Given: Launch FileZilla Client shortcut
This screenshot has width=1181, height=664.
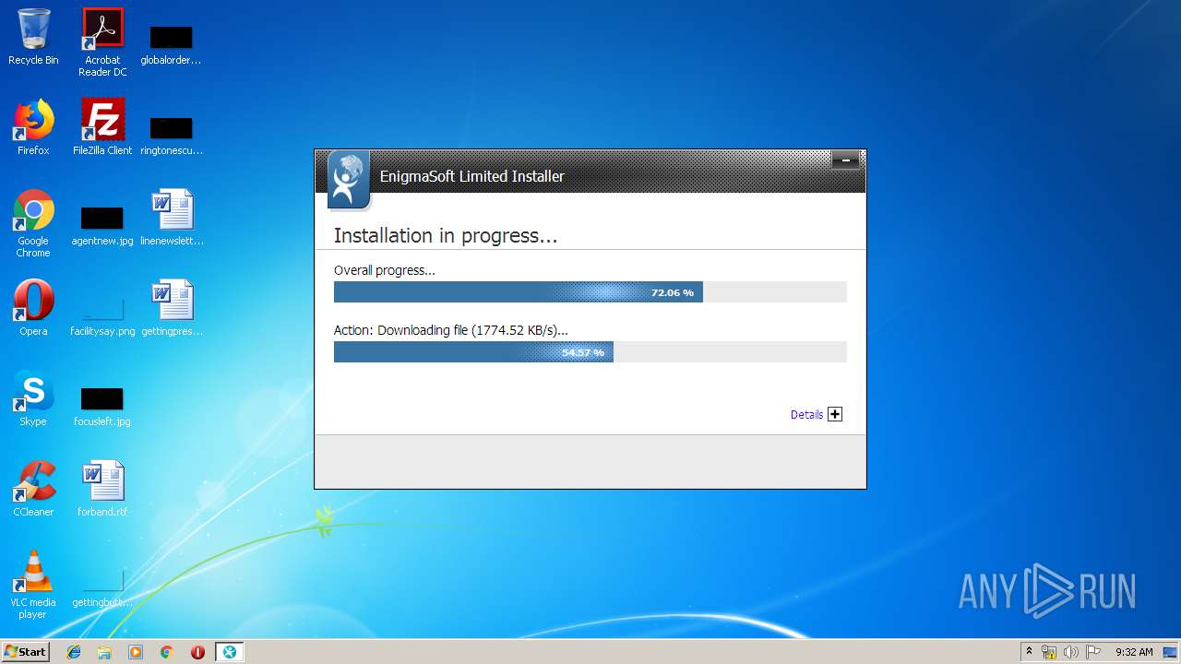Looking at the screenshot, I should (x=102, y=127).
